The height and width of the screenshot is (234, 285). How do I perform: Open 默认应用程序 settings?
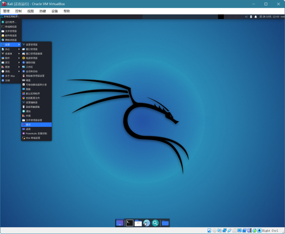click(37, 94)
